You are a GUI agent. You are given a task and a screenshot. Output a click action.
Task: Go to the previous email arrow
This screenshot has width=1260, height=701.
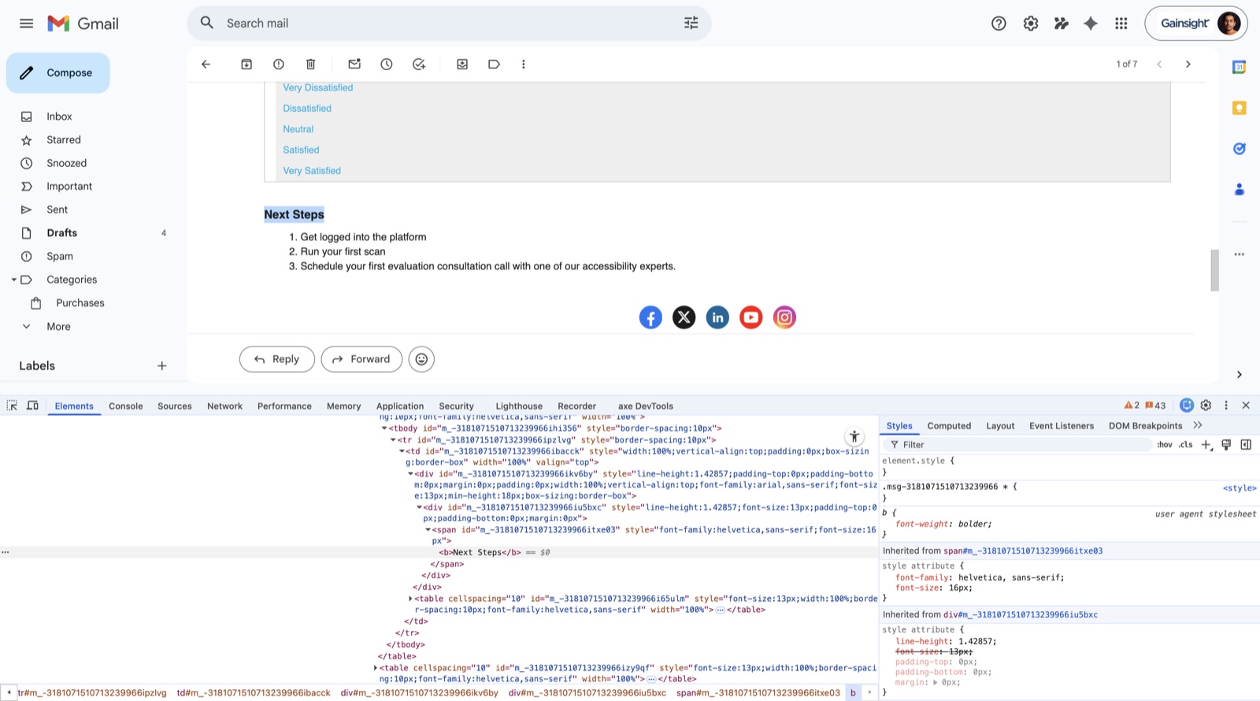pos(1159,64)
